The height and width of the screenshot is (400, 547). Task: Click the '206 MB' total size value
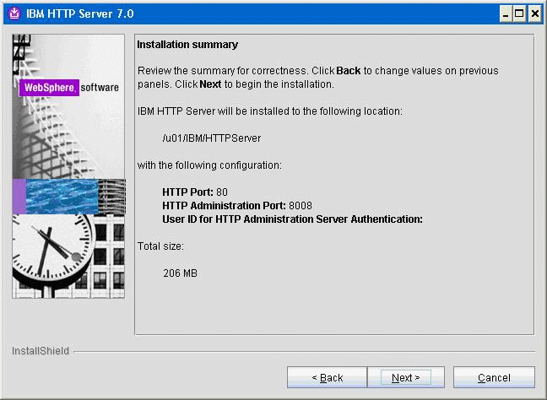(x=180, y=273)
